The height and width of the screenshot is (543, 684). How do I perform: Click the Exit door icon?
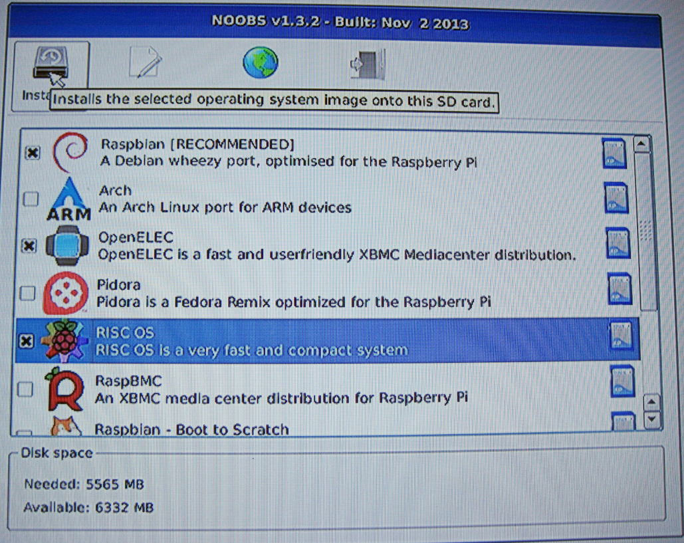pos(368,64)
